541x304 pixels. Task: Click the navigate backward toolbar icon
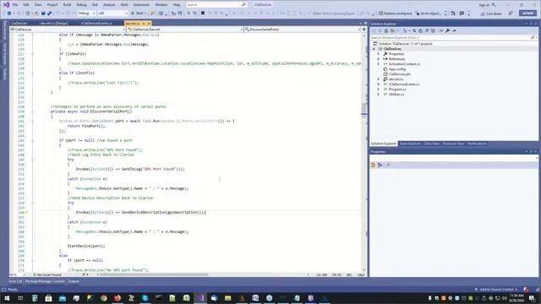(x=9, y=14)
